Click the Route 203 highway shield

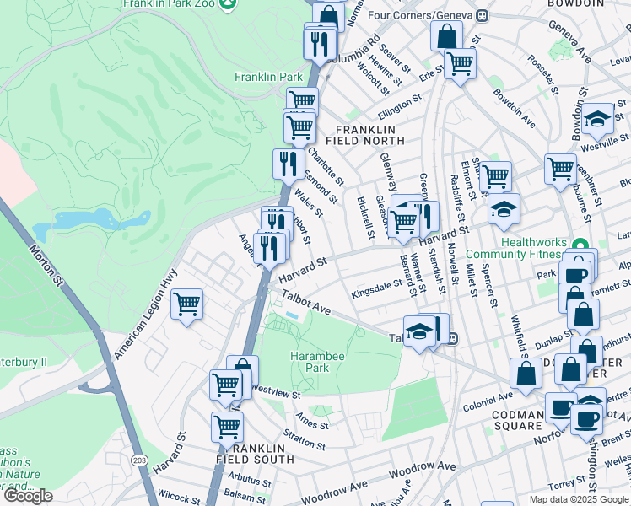click(140, 460)
